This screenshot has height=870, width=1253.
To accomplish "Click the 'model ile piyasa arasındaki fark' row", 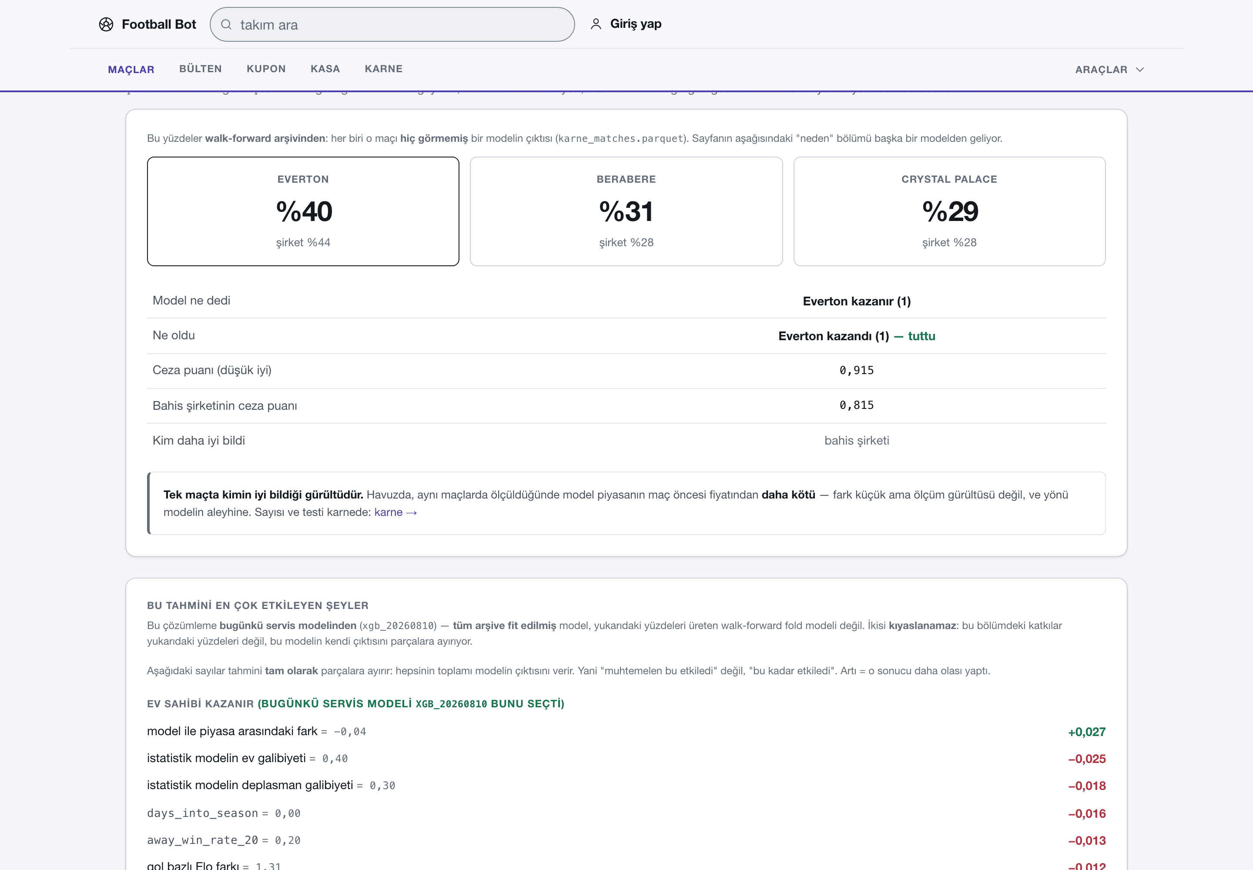I will coord(626,732).
